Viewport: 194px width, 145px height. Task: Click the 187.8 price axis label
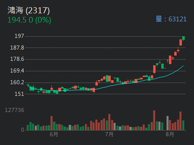coord(17,48)
